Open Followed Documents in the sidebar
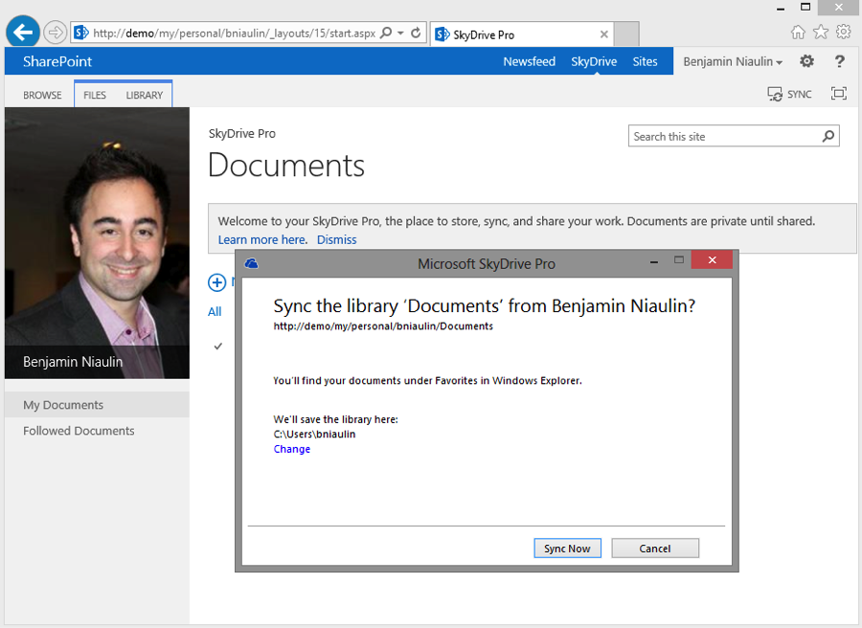The width and height of the screenshot is (862, 628). click(98, 431)
